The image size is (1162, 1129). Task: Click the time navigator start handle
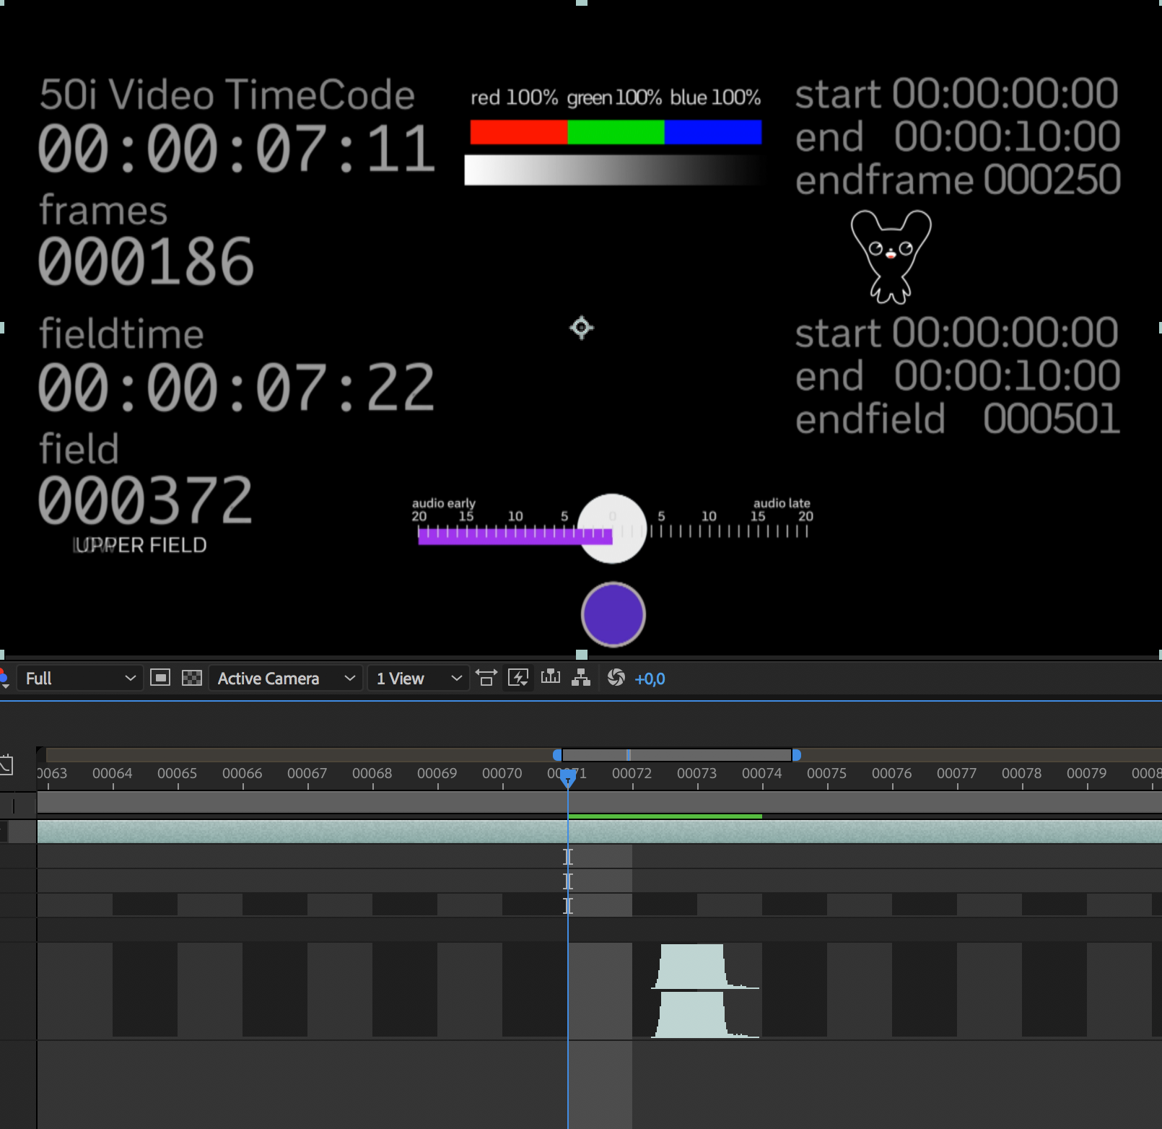point(557,755)
